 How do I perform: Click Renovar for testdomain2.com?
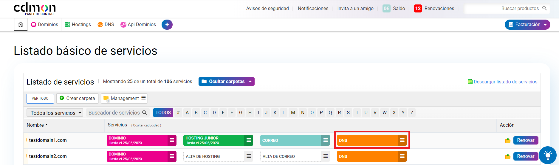point(525,156)
